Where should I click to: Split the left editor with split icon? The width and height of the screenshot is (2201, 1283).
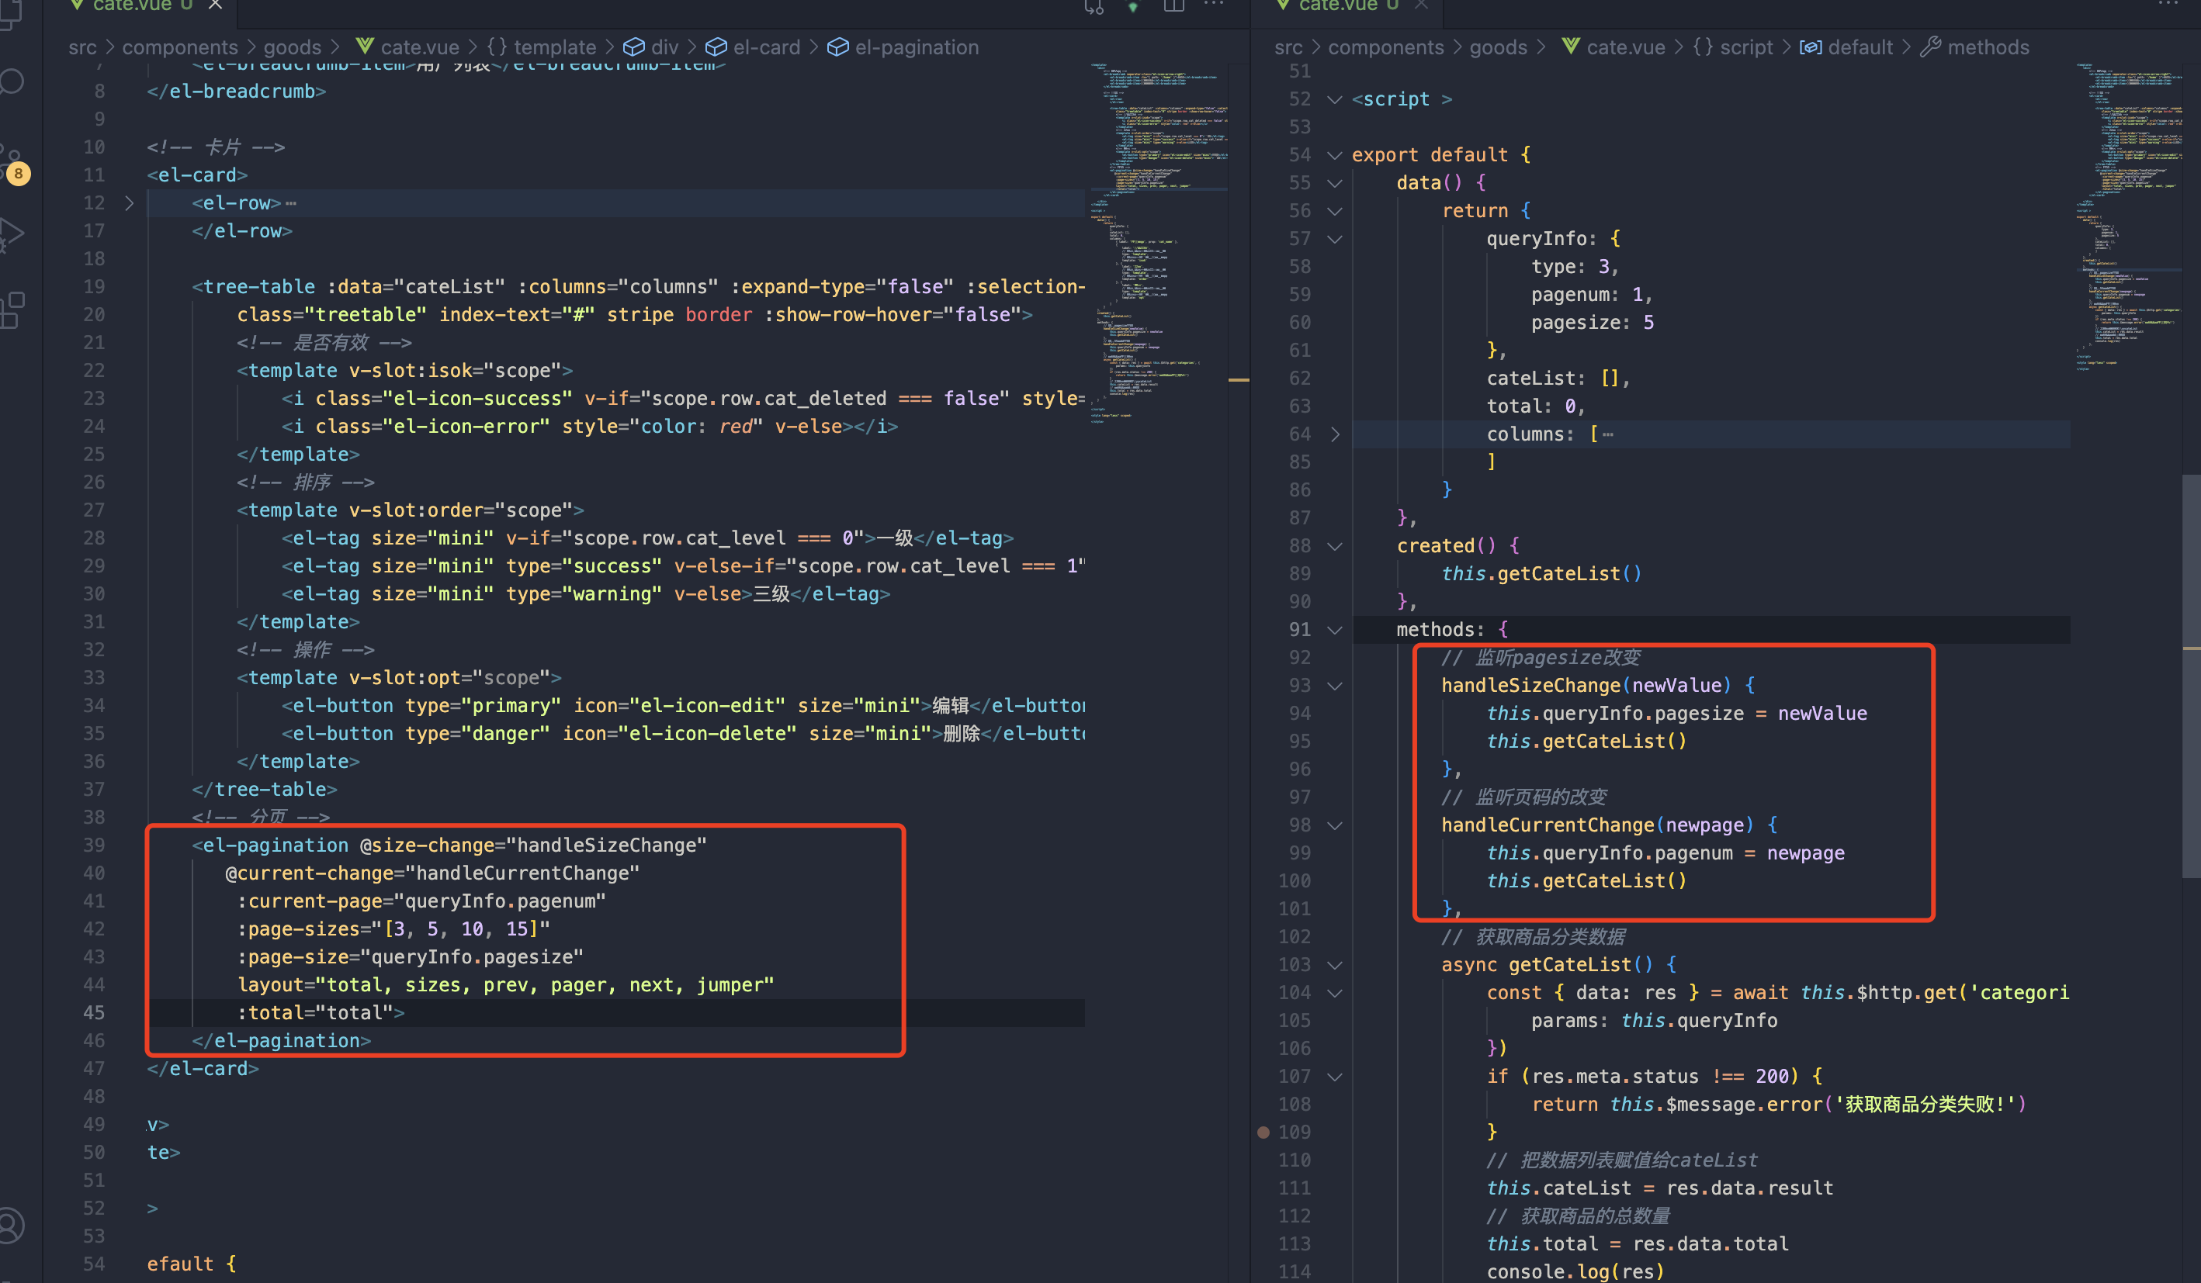point(1174,5)
